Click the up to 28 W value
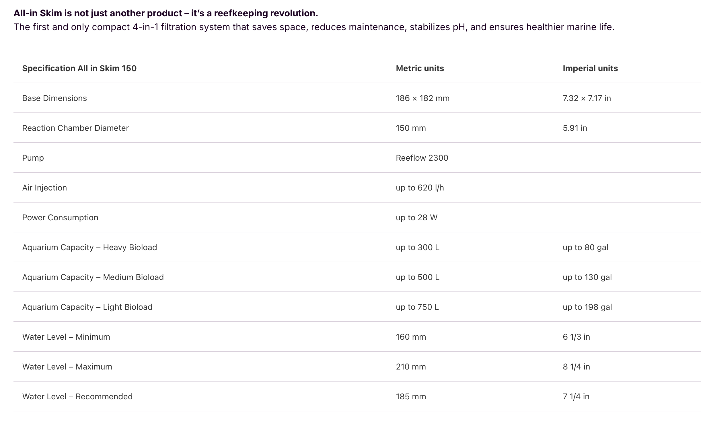Screen dimensions: 701x424 click(417, 217)
